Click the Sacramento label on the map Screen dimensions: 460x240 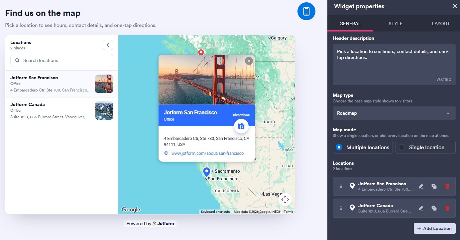point(227,171)
